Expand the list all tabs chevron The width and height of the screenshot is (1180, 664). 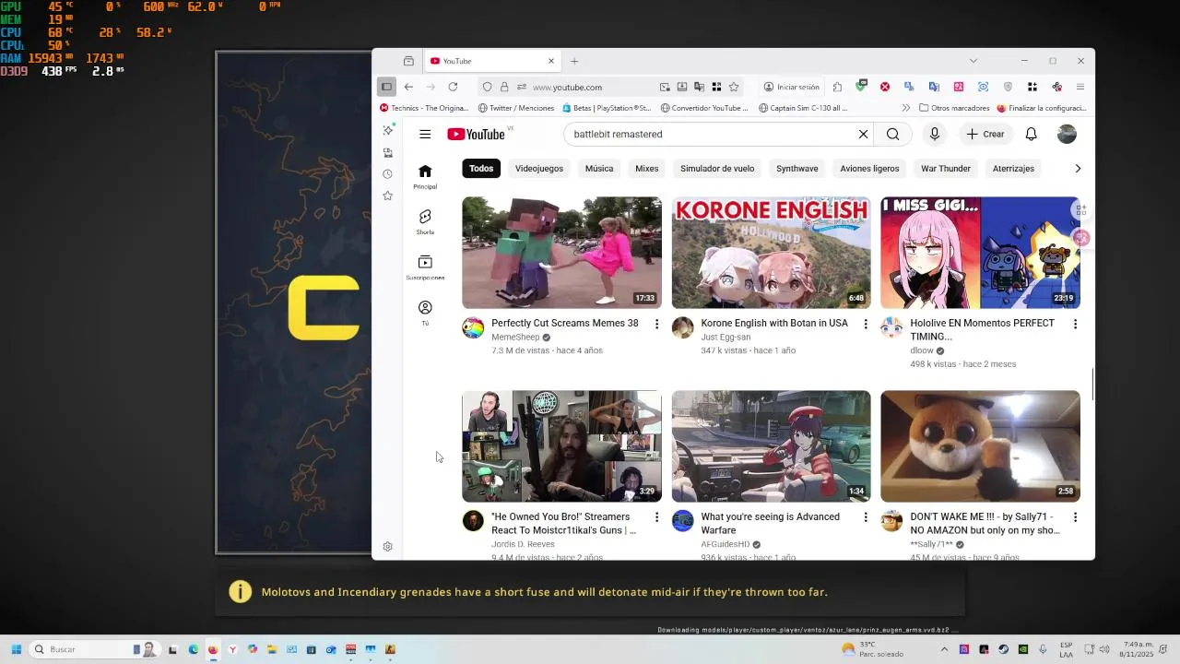[x=973, y=61]
